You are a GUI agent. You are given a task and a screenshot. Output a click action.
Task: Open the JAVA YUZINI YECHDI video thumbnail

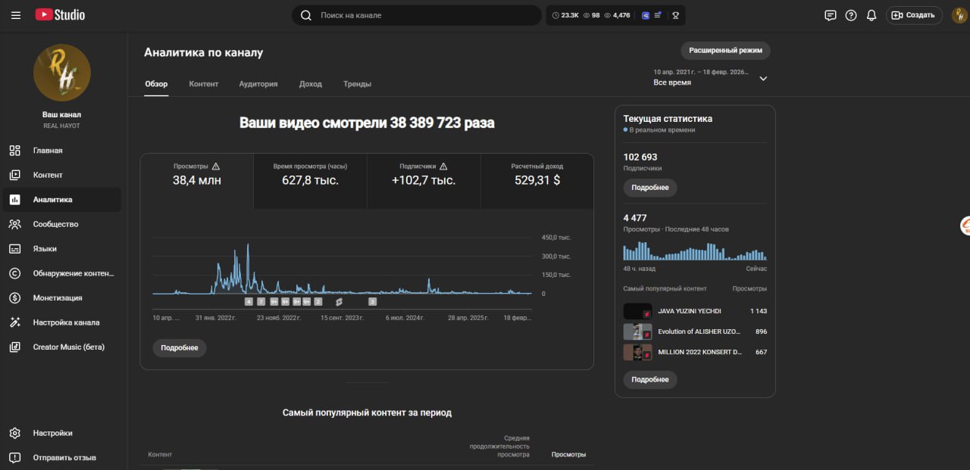point(637,311)
